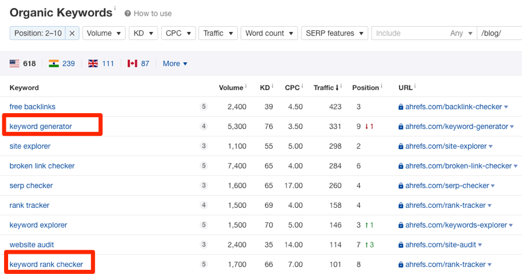Viewport: 522px width, 274px height.
Task: Open the broken link checker keyword link
Action: (42, 165)
